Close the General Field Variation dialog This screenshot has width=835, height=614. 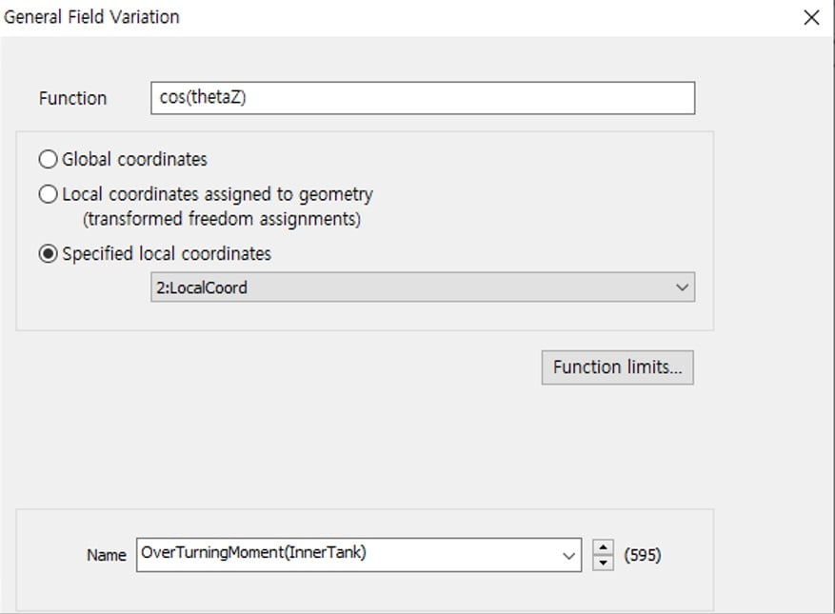point(811,18)
